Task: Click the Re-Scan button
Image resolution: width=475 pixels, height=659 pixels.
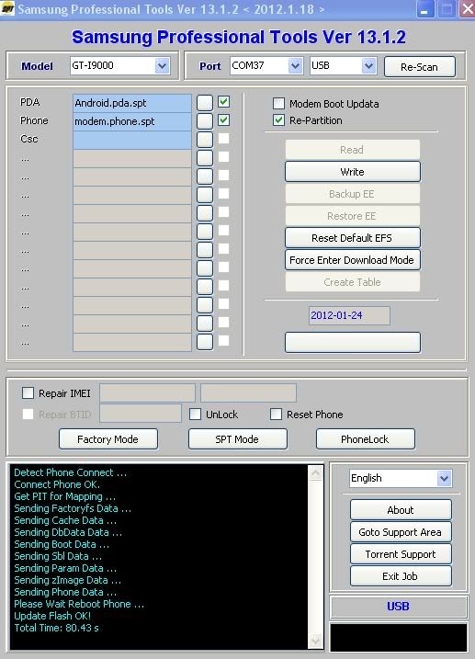Action: pos(420,67)
